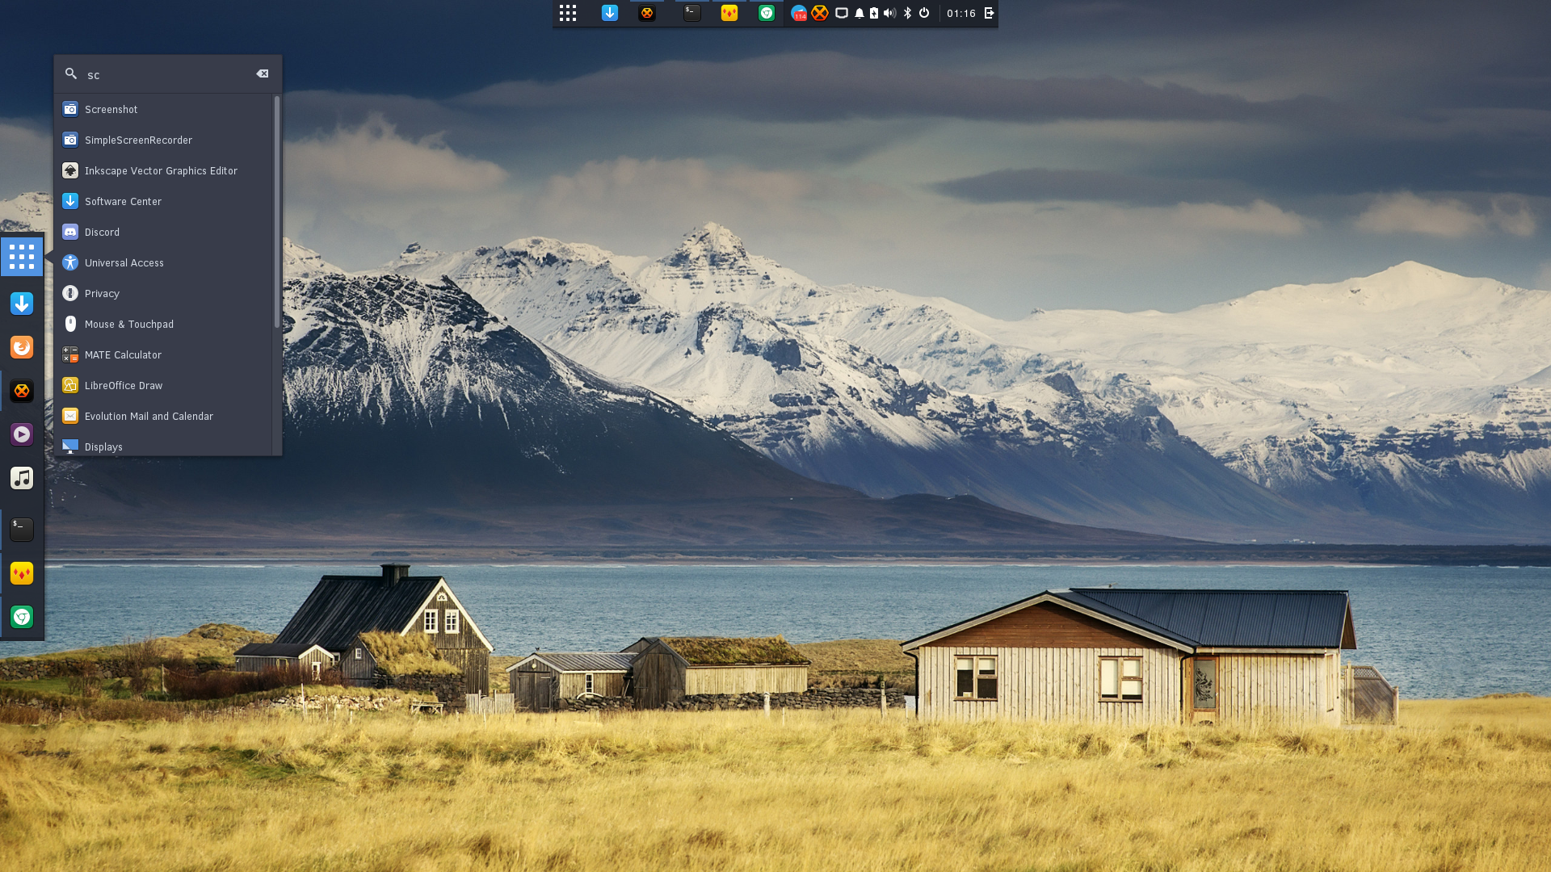Click the app grid icon in top panel

pos(568,13)
